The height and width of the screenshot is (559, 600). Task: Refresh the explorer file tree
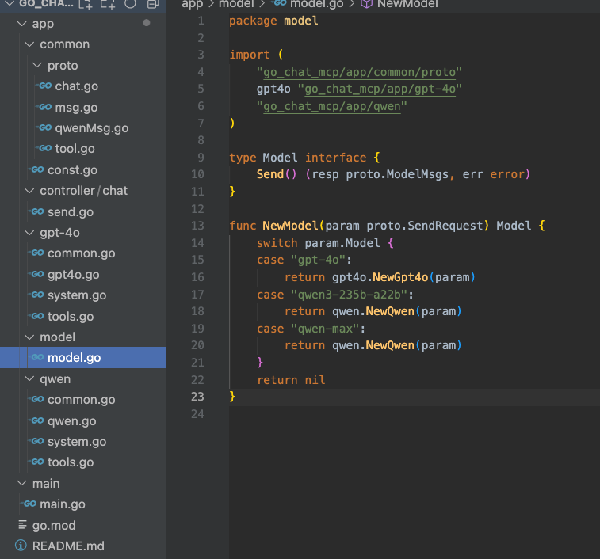(131, 5)
